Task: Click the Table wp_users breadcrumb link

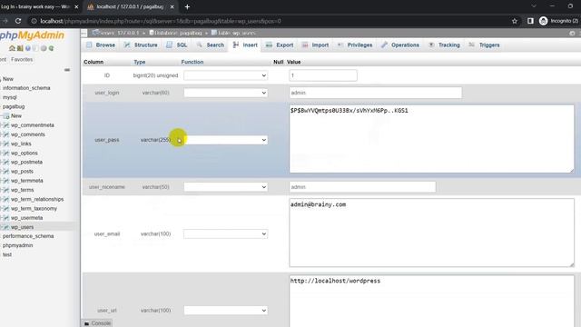Action: pyautogui.click(x=233, y=33)
